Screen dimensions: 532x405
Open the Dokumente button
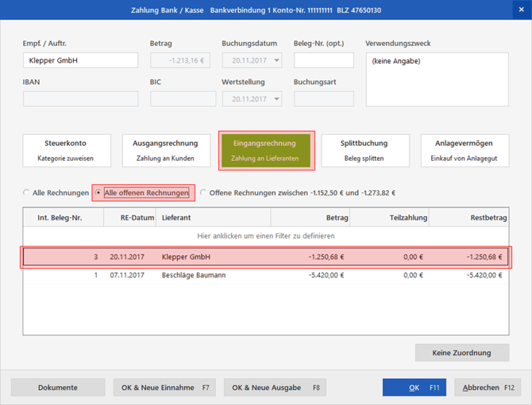click(x=58, y=388)
